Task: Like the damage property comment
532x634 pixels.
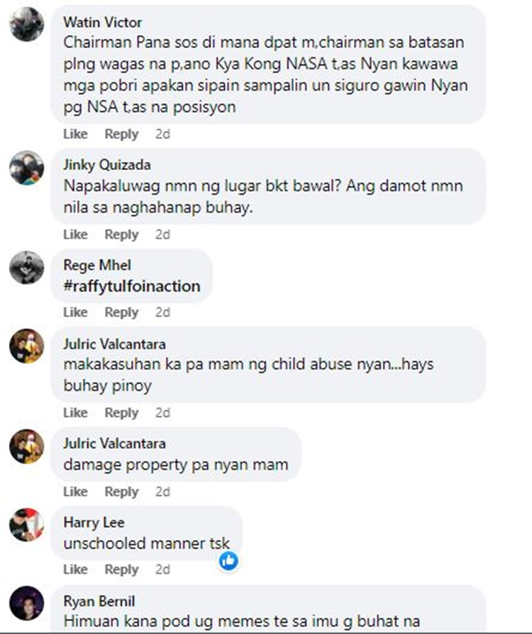Action: [75, 492]
